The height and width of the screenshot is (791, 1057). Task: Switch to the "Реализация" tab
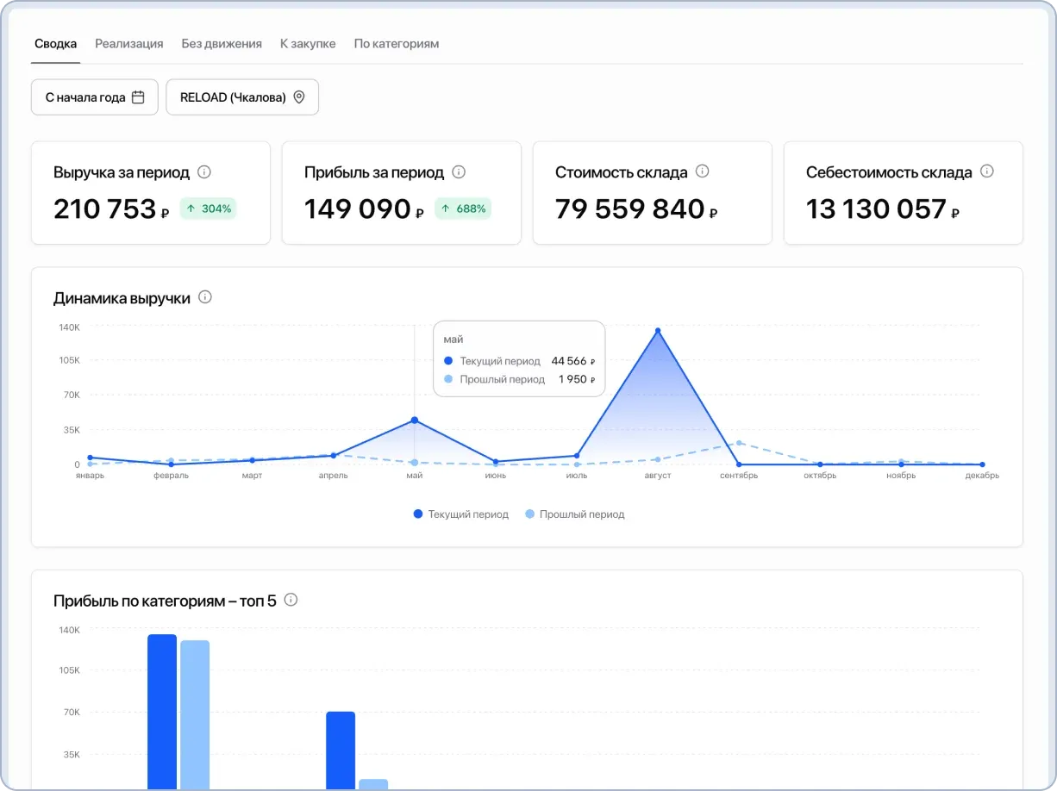click(x=128, y=43)
